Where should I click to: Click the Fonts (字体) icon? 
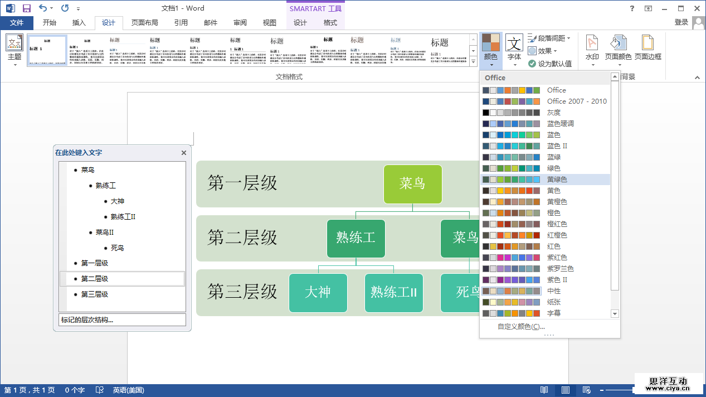[x=514, y=47]
